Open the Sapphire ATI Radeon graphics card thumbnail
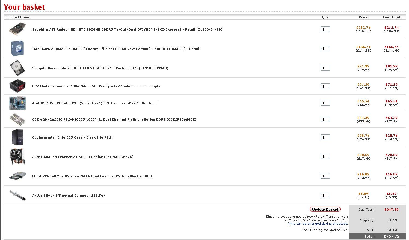Screen dimensions: 409x240 (17, 29)
